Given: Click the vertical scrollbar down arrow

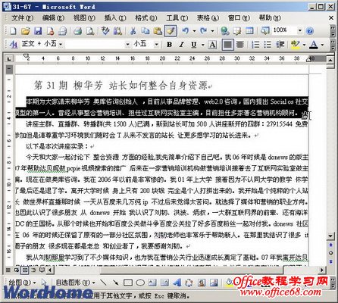Looking at the screenshot, I should (330, 236).
